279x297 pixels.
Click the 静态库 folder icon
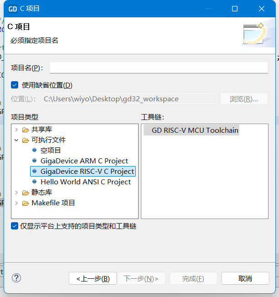pyautogui.click(x=26, y=193)
